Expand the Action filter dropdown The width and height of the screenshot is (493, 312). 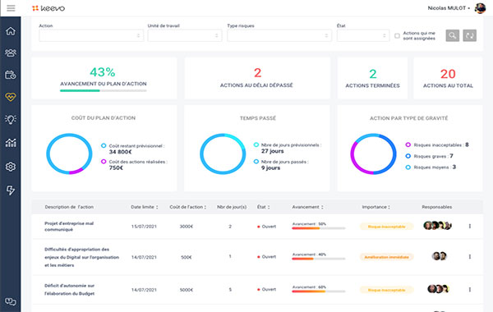pyautogui.click(x=91, y=36)
